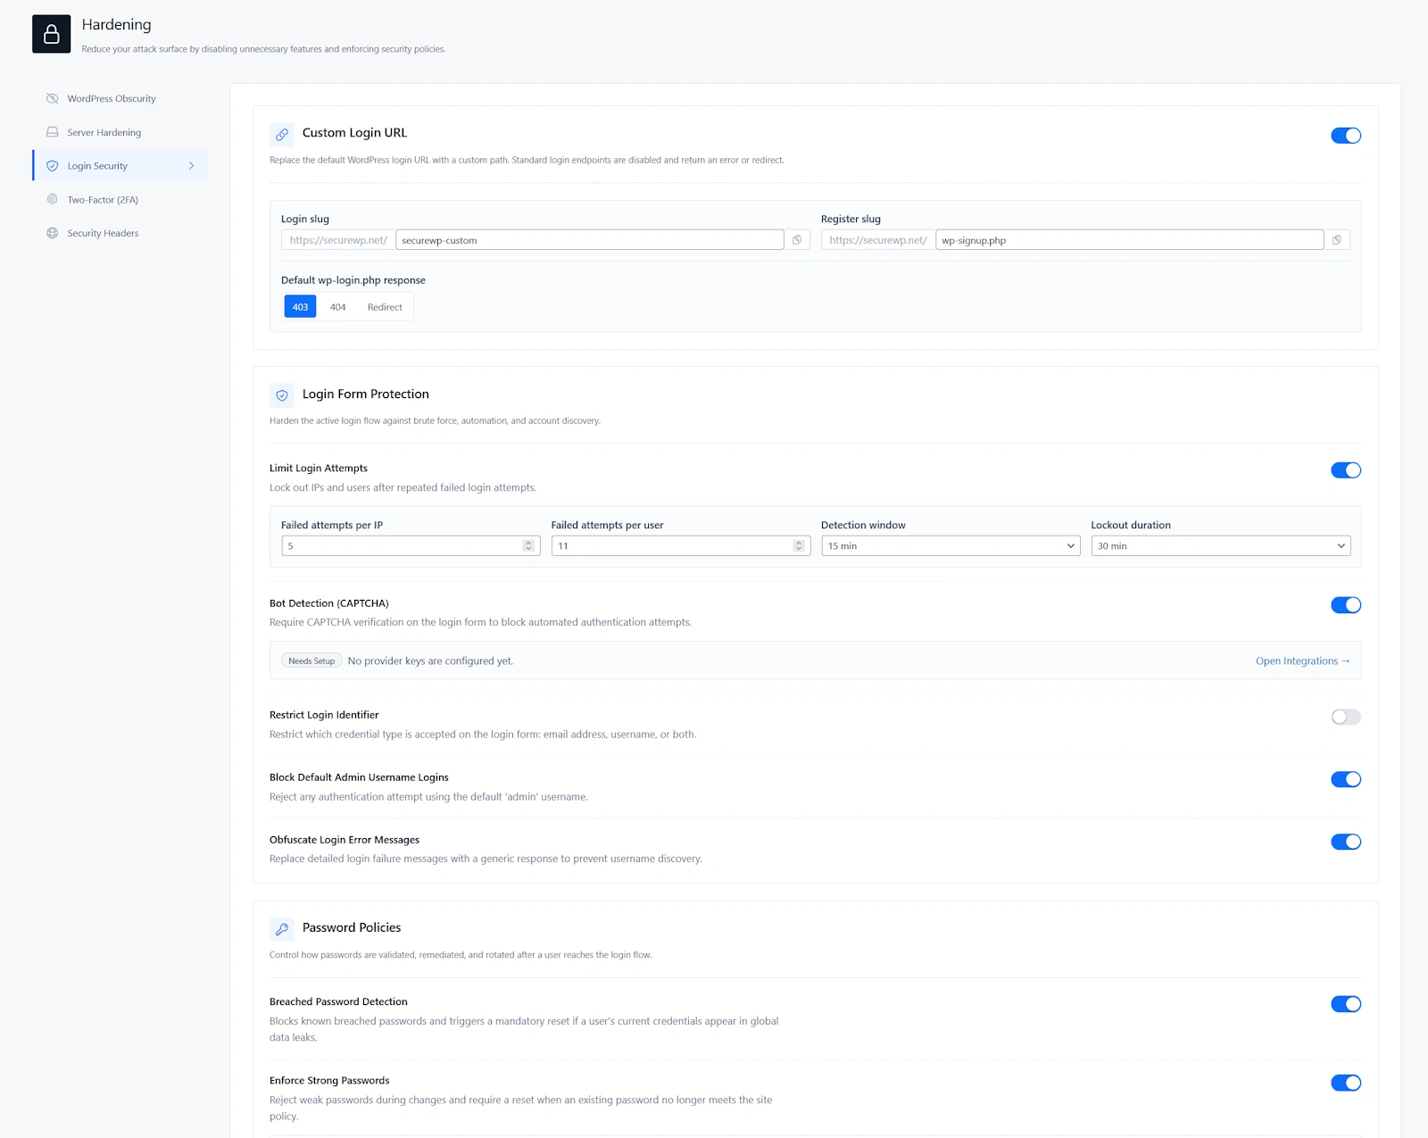This screenshot has height=1138, width=1428.
Task: Click the Server Hardening server icon
Action: click(x=53, y=131)
